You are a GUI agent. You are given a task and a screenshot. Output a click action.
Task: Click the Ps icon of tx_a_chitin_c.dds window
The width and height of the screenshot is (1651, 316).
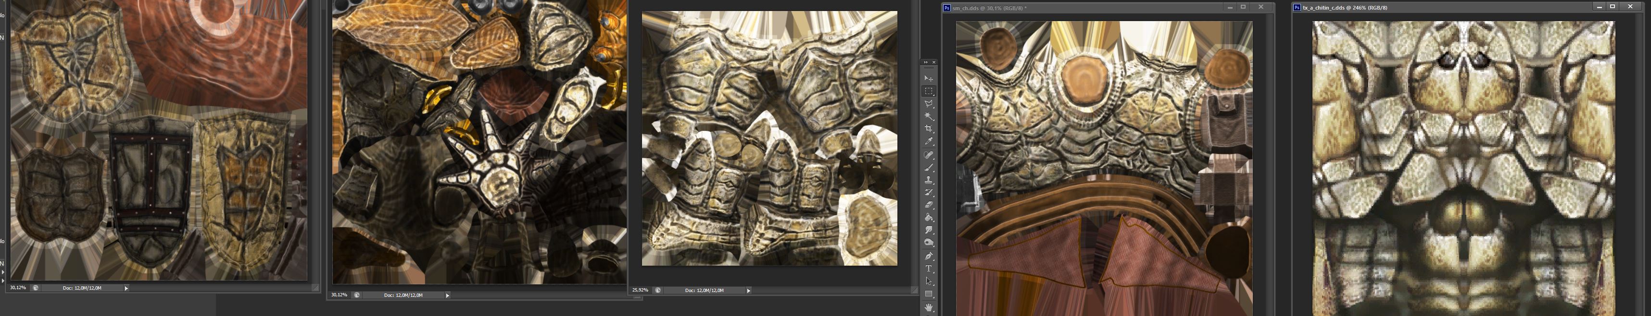1297,8
